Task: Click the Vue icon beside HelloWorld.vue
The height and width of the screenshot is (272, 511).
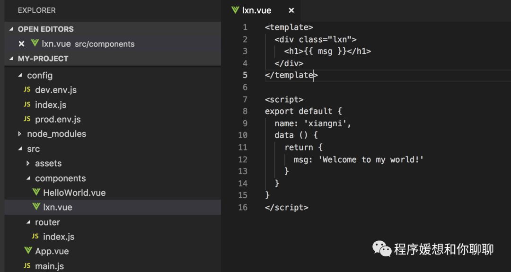Action: tap(36, 193)
